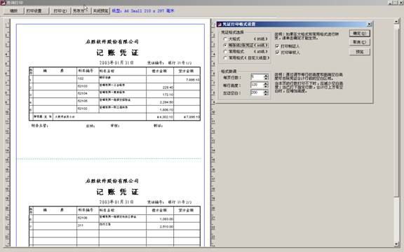Click the 关闭预览 toolbar button
Screen dimensions: 404x252
coord(101,11)
